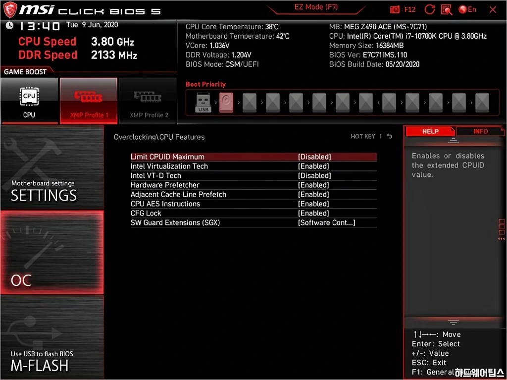Open the INFO tab
507x380 pixels.
[x=480, y=131]
